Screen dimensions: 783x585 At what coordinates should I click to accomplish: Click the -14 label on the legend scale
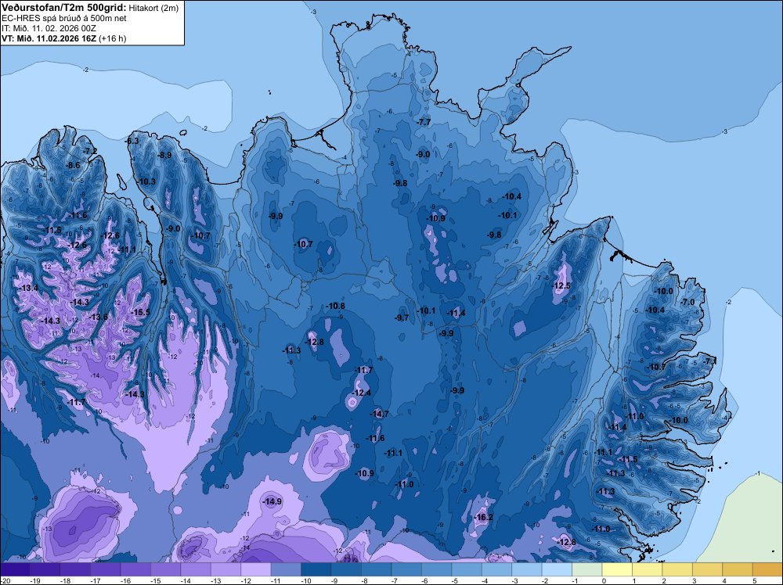[x=186, y=580]
